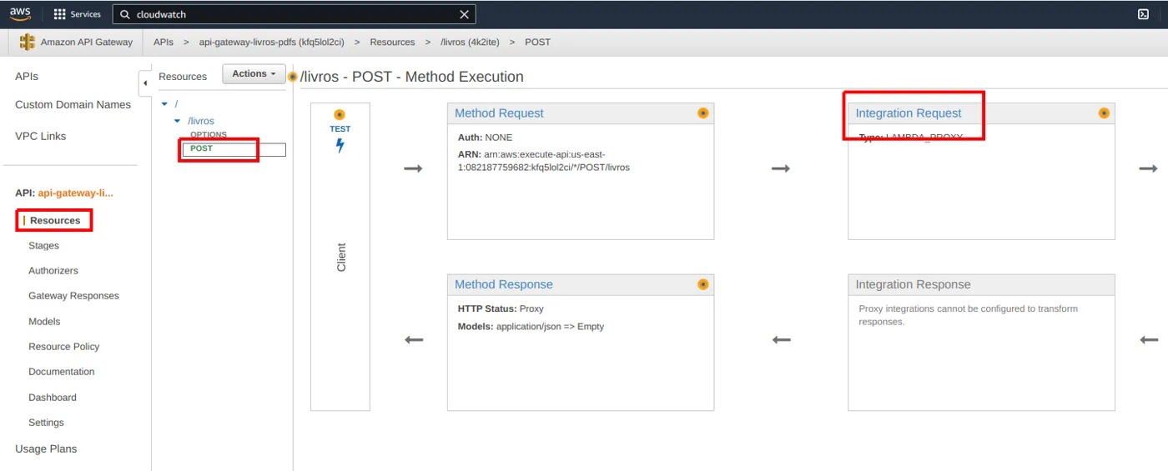Collapse the /livros resource node

177,121
